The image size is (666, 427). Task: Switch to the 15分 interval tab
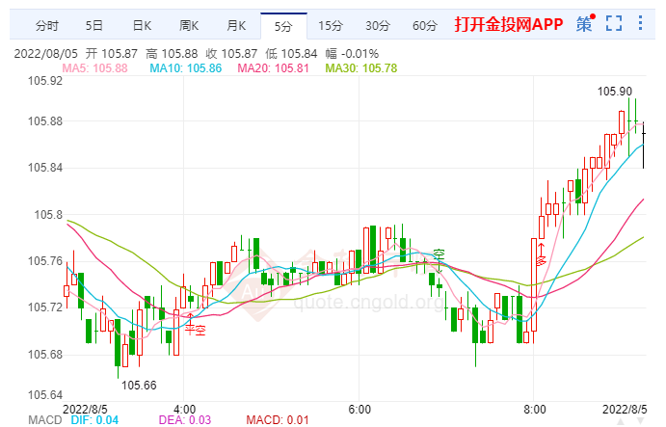pyautogui.click(x=331, y=26)
